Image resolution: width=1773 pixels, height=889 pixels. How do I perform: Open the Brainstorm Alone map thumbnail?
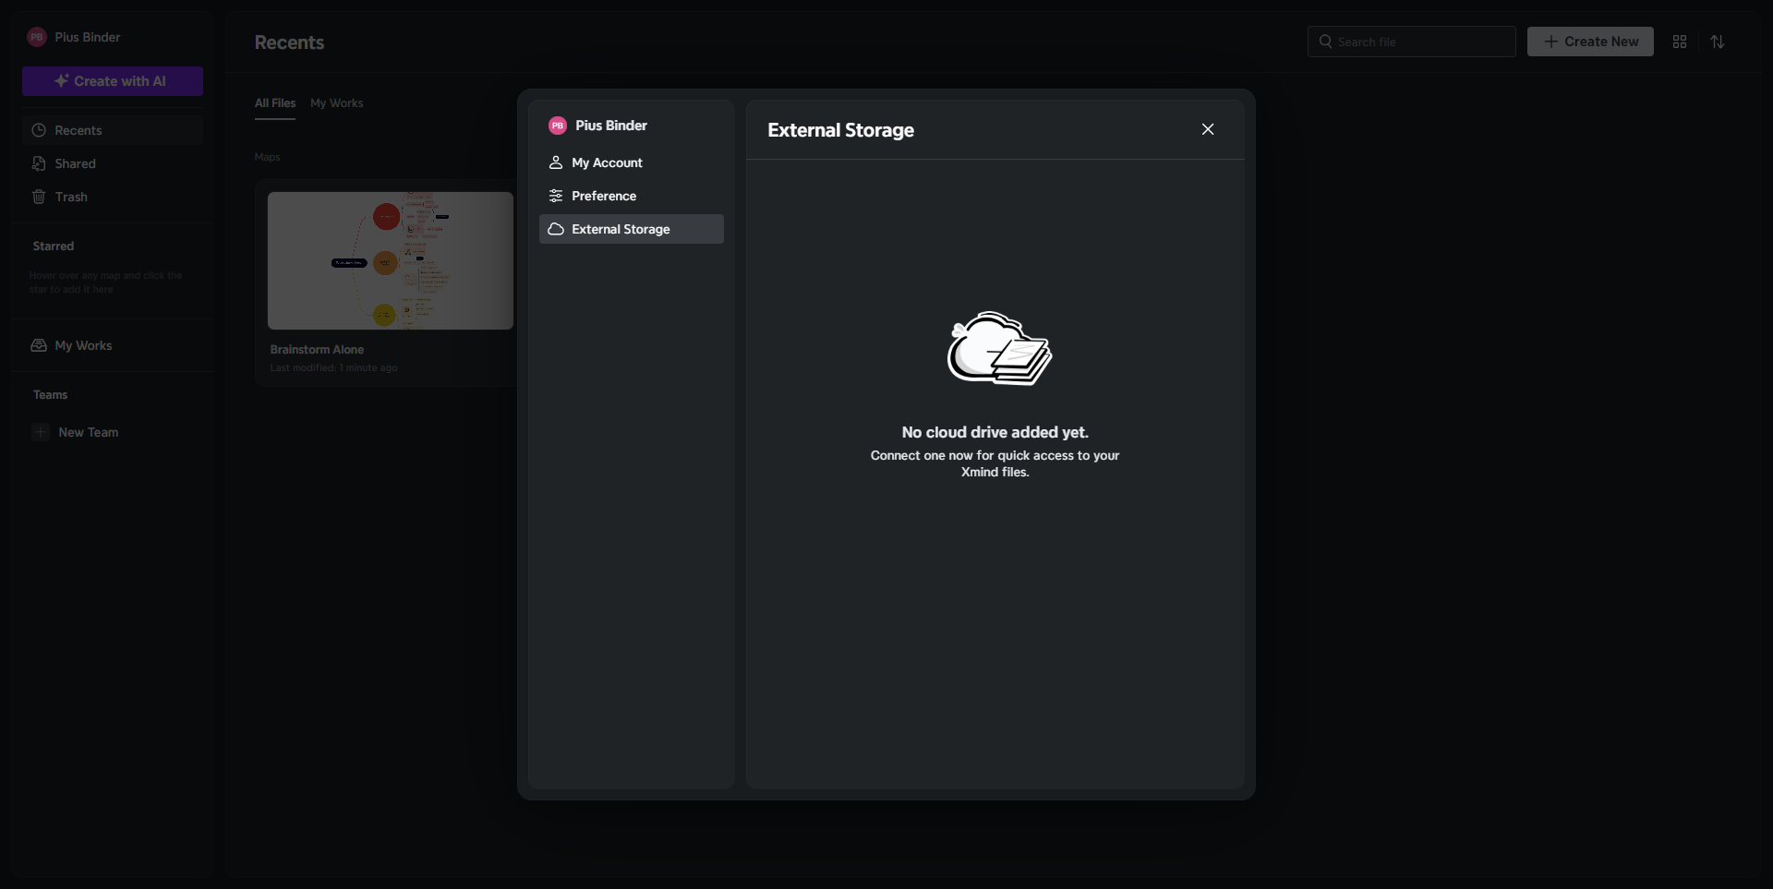(390, 260)
